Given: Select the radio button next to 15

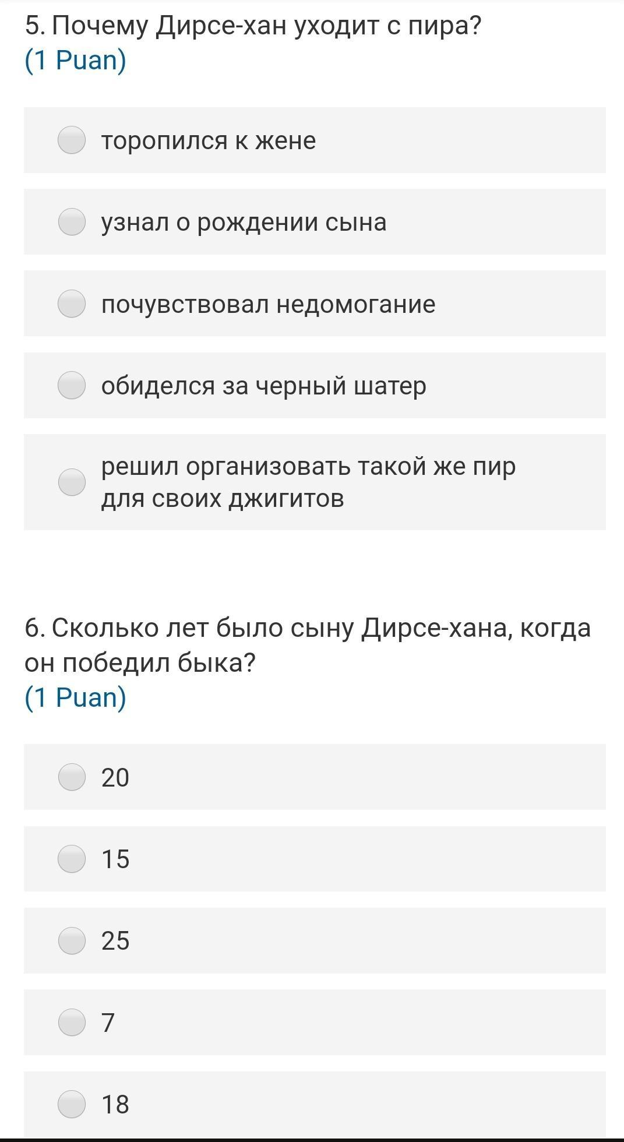Looking at the screenshot, I should 72,859.
